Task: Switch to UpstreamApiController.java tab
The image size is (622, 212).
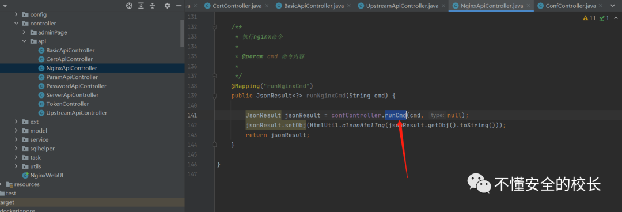Action: coord(402,6)
